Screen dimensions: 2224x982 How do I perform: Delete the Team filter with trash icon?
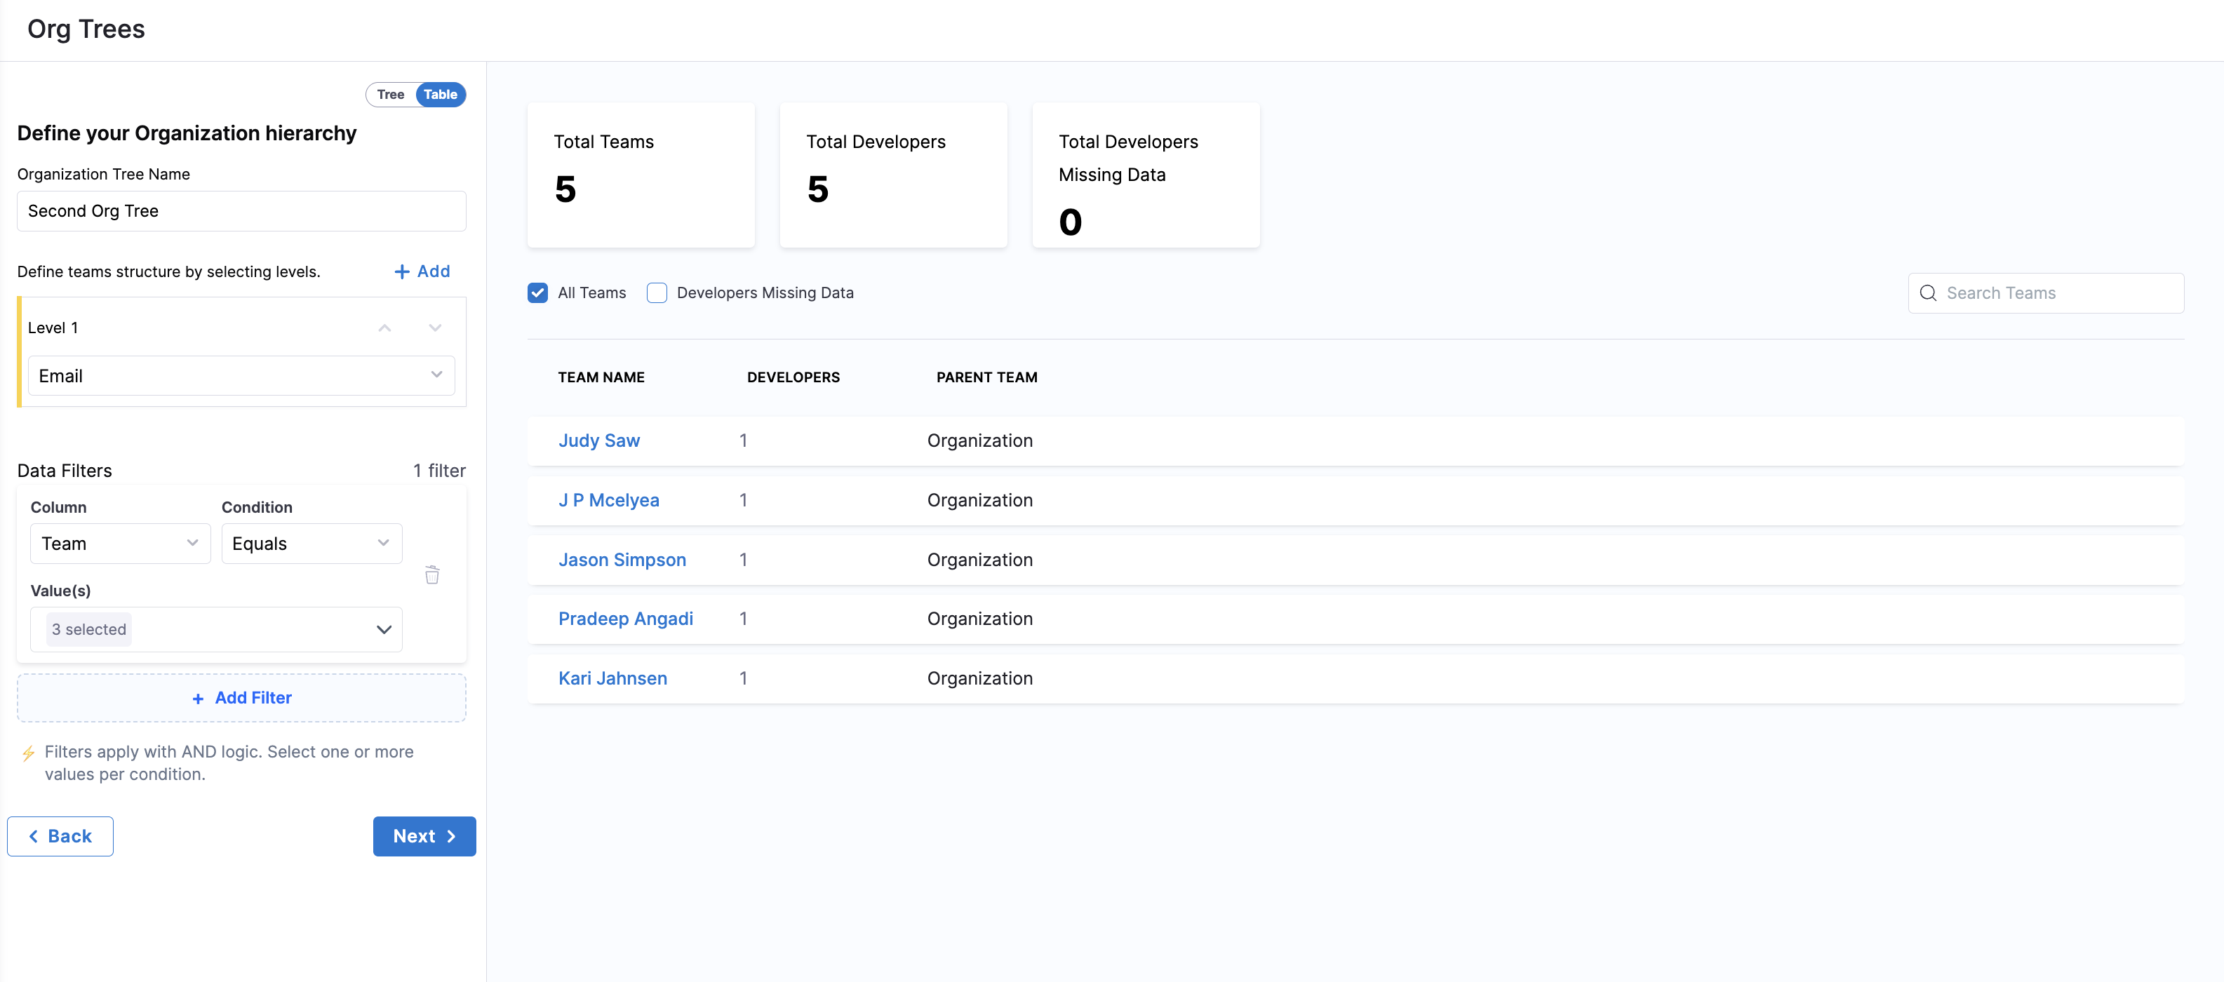431,574
